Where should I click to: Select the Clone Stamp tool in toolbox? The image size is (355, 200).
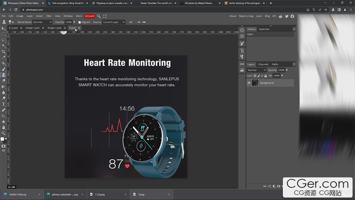[x=3, y=75]
